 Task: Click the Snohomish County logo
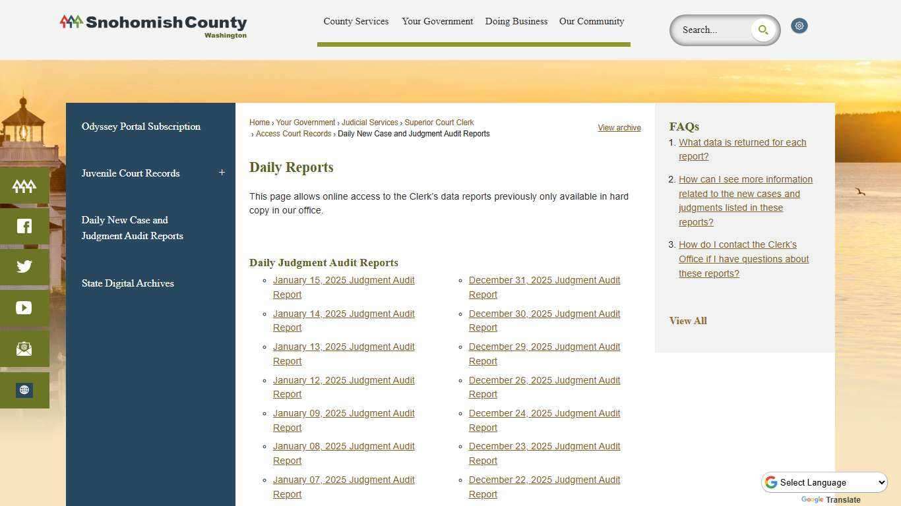tap(152, 26)
